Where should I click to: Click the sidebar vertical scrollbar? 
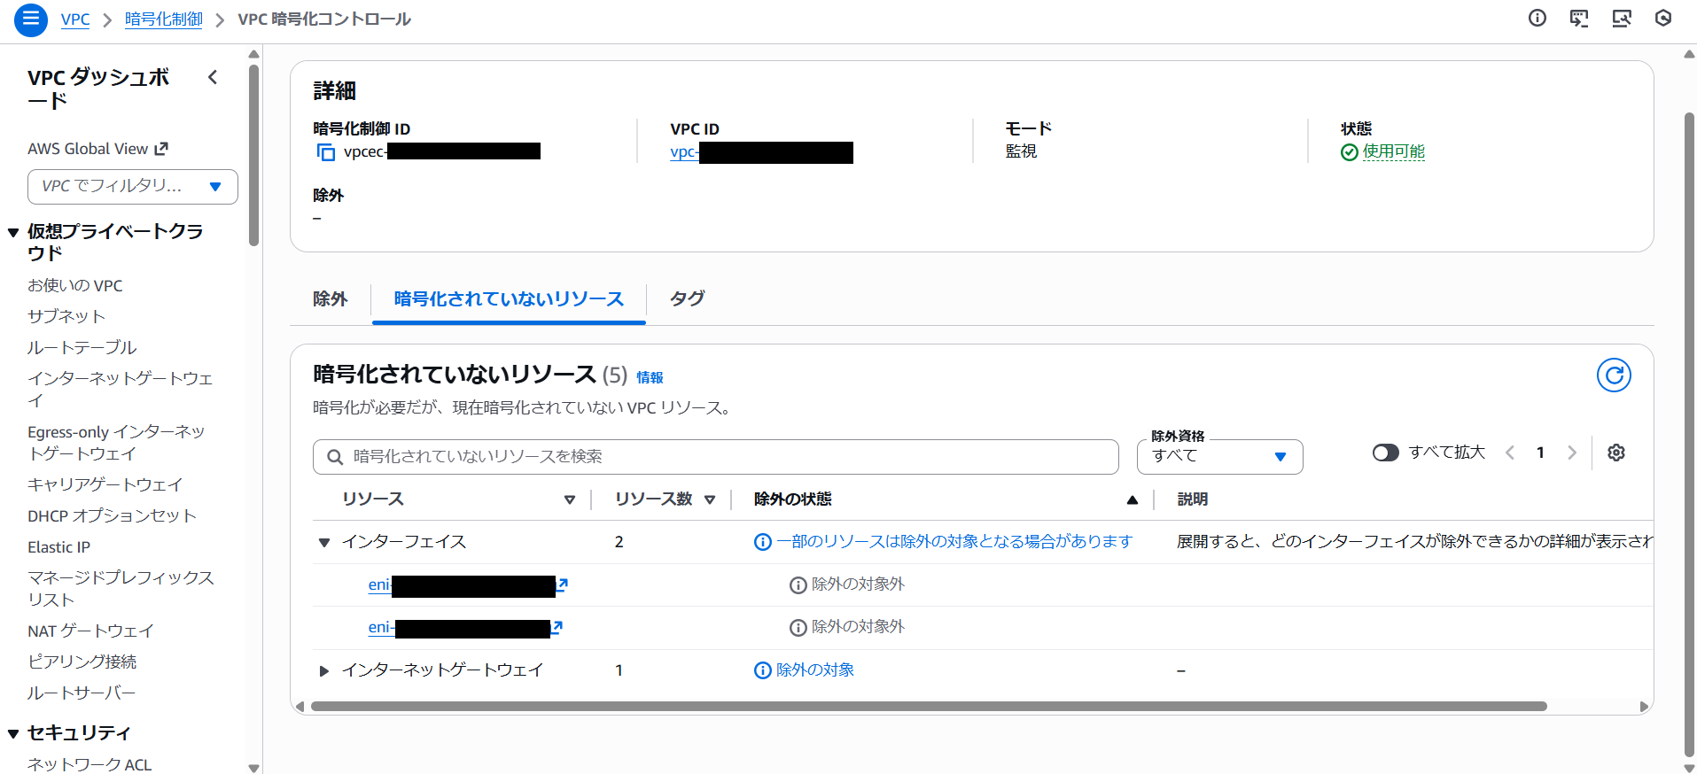point(254,155)
